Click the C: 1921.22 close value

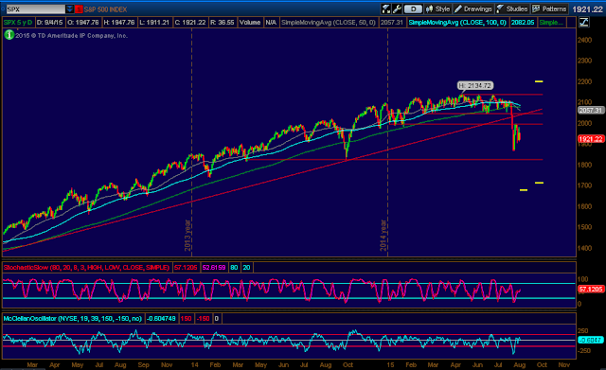190,23
